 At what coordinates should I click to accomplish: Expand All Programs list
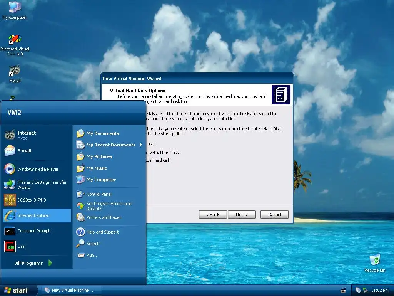34,263
